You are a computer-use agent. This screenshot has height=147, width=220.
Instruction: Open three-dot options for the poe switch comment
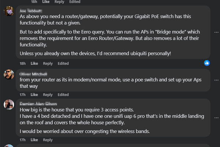216,80
